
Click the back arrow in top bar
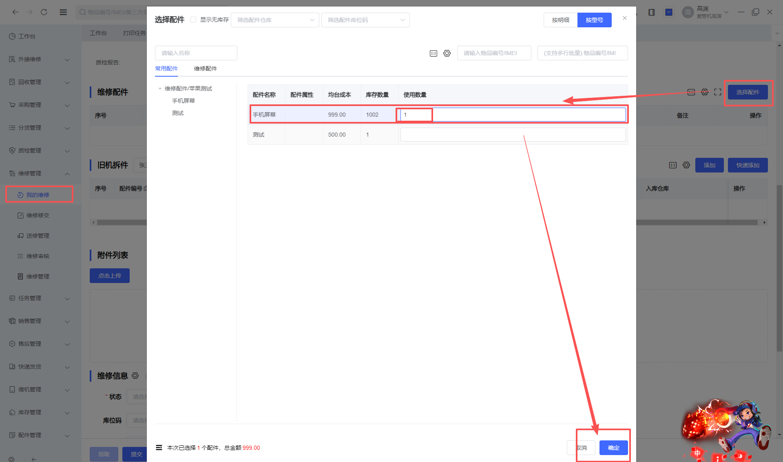click(x=15, y=12)
